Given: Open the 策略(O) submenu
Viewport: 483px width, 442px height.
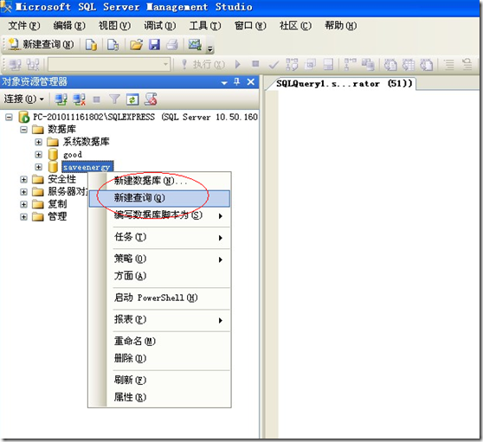Looking at the screenshot, I should (159, 259).
